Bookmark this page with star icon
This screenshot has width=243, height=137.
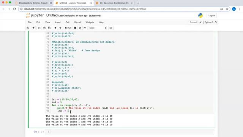[x=227, y=9]
